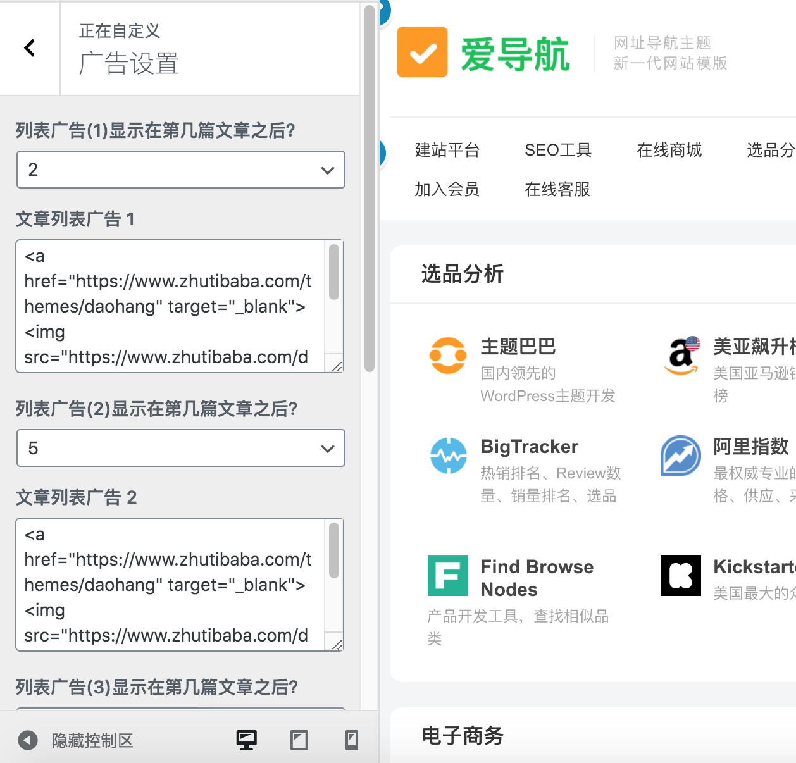This screenshot has height=763, width=796.
Task: Switch to tablet preview device icon
Action: pos(299,740)
